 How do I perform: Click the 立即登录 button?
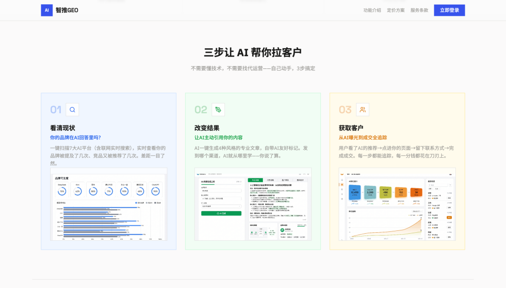click(449, 10)
